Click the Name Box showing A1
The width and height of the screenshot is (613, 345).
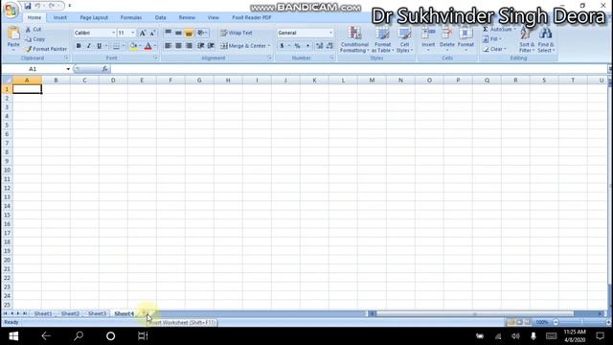tap(33, 69)
